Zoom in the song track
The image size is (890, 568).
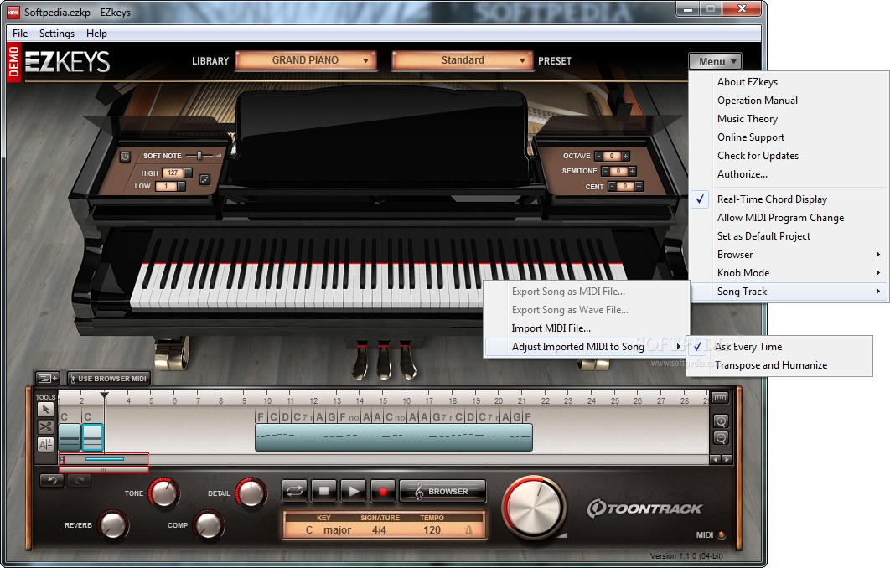pyautogui.click(x=720, y=421)
